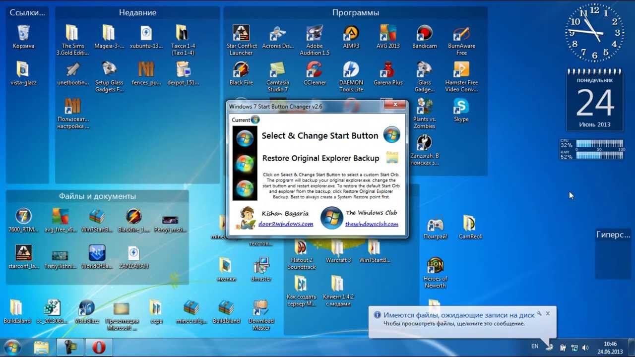Screen dimensions: 635x357
Task: Launch AIMP3 player shortcut
Action: (x=351, y=37)
